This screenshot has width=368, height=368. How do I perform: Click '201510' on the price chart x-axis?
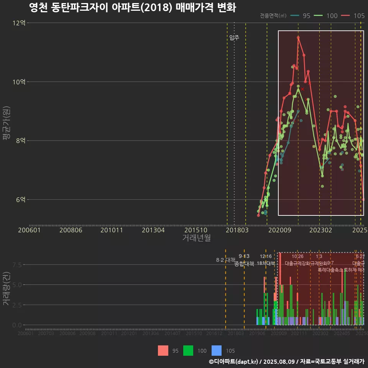(x=196, y=230)
